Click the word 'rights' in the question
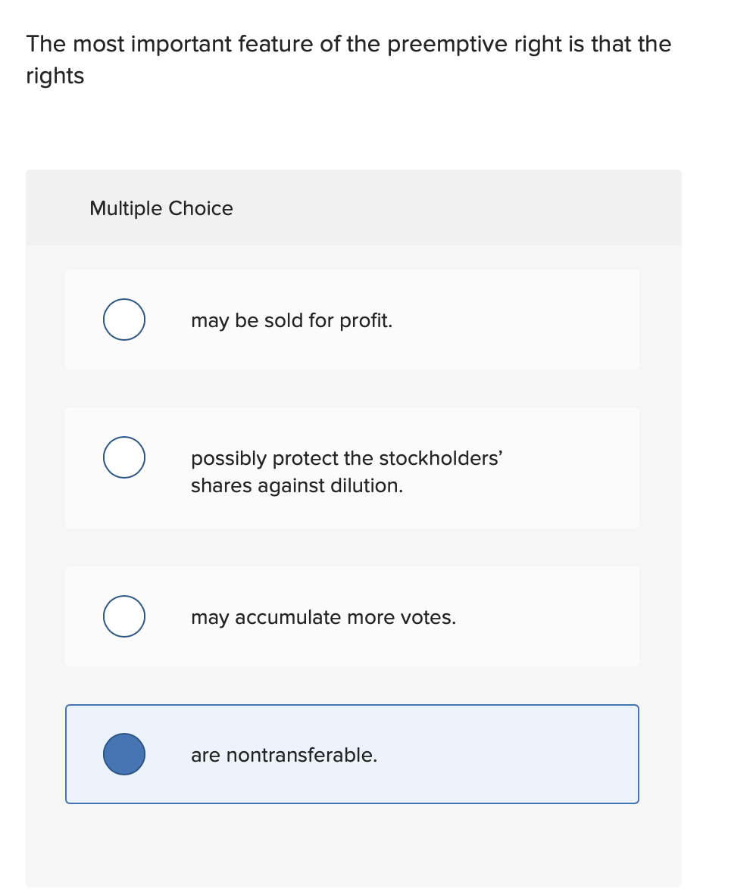The height and width of the screenshot is (895, 753). [x=54, y=76]
